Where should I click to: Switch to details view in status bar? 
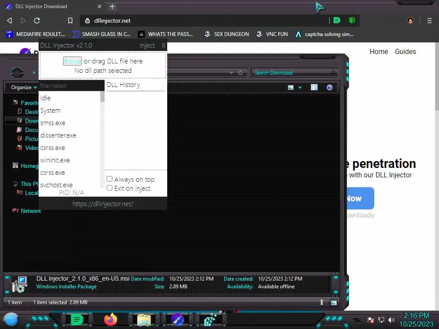point(322,302)
